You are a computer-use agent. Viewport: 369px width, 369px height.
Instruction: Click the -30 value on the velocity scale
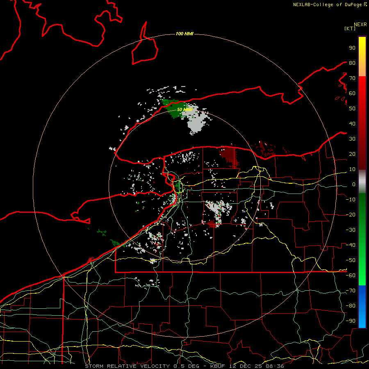point(351,230)
